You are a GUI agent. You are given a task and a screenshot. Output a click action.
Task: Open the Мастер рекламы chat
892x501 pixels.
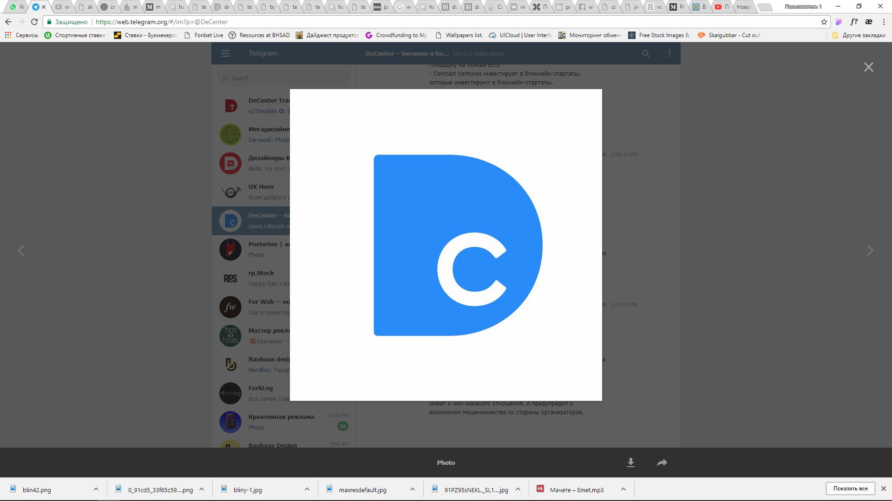point(251,336)
